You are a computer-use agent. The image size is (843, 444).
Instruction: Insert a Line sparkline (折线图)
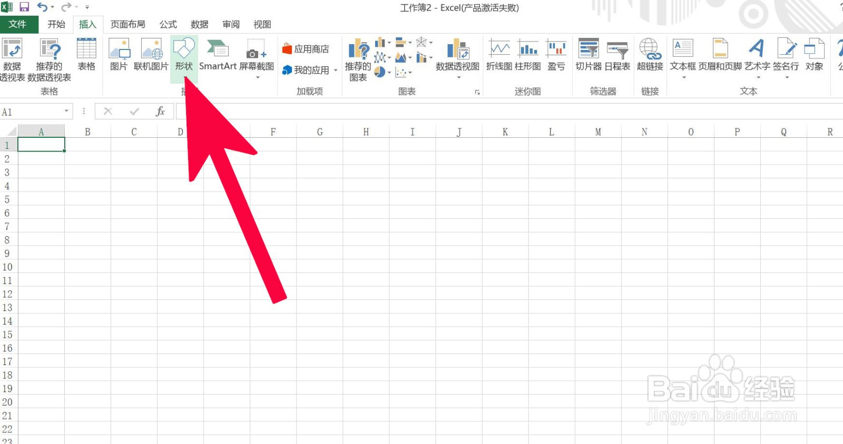(499, 55)
